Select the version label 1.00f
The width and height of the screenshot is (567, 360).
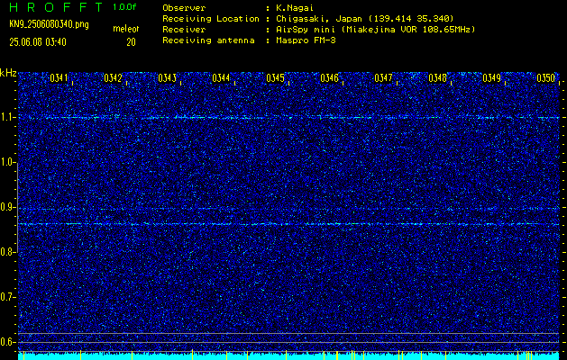point(124,7)
